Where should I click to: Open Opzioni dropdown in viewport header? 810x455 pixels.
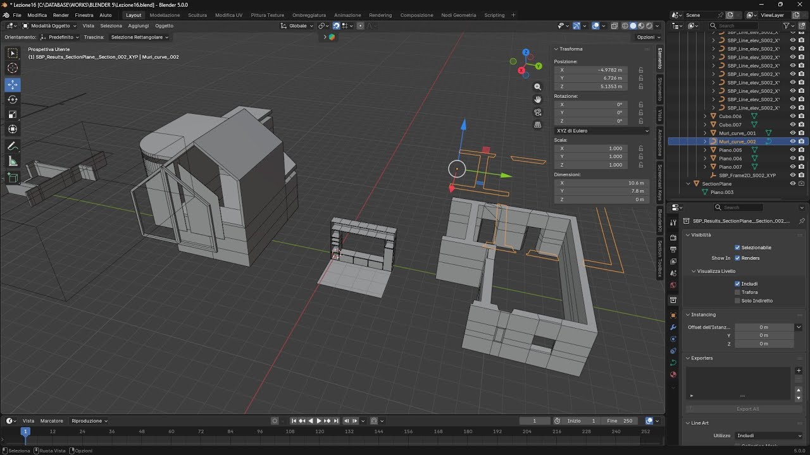pos(648,37)
